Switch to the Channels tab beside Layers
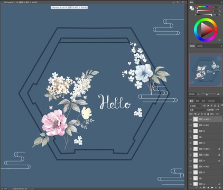This screenshot has width=223, height=190. pyautogui.click(x=198, y=101)
